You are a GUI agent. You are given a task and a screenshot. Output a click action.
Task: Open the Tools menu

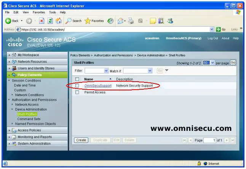click(53, 12)
